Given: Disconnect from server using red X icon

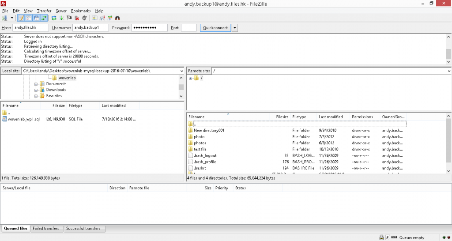Looking at the screenshot, I should pos(77,18).
